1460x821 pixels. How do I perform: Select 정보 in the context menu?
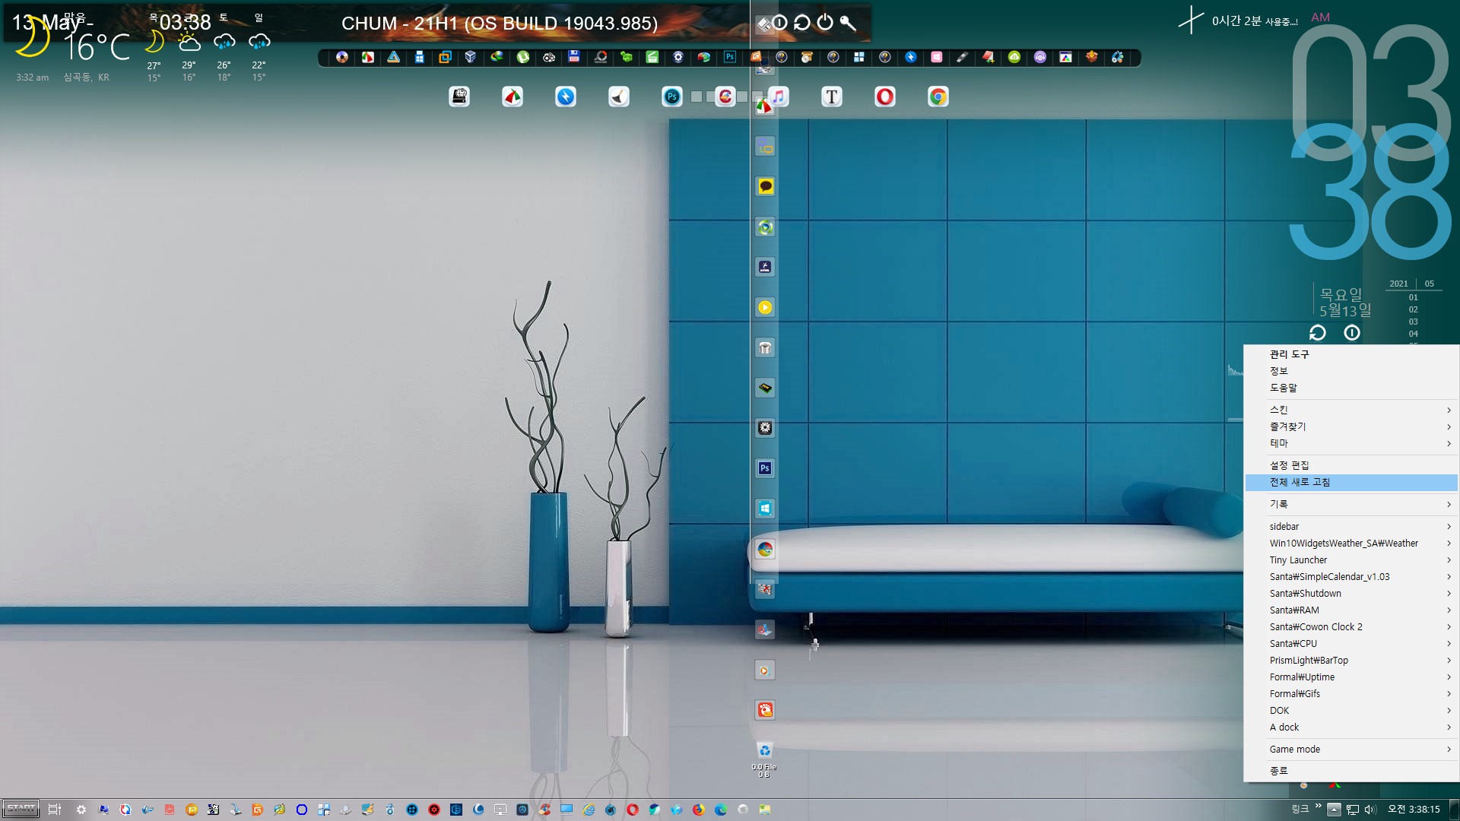tap(1351, 371)
